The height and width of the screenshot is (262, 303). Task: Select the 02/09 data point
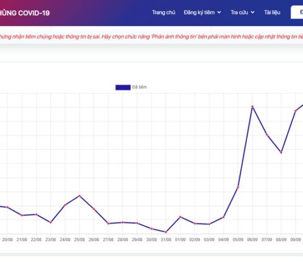(x=195, y=223)
